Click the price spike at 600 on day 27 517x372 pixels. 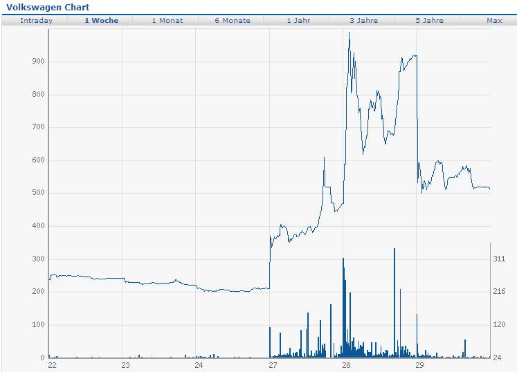tap(324, 158)
